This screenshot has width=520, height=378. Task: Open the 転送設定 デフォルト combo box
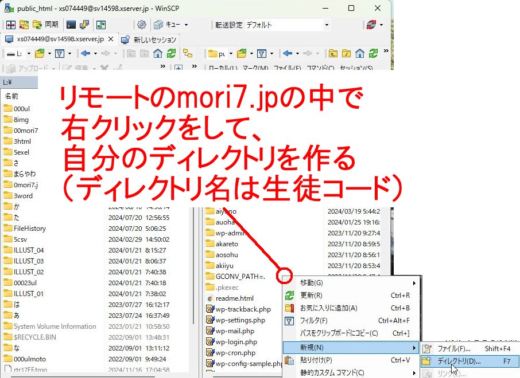(x=287, y=25)
